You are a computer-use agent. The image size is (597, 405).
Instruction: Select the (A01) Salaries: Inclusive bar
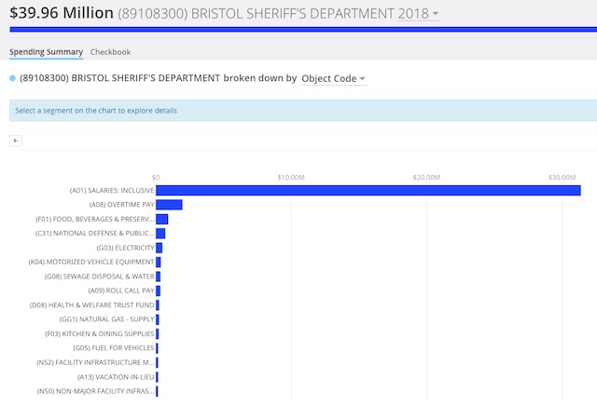(368, 190)
